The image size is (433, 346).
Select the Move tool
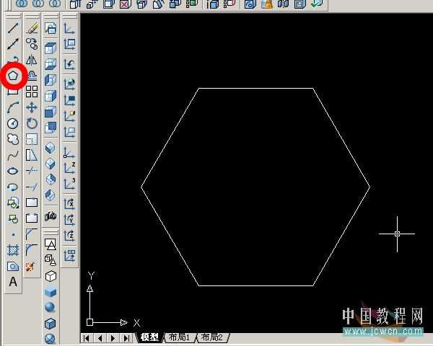click(x=32, y=107)
